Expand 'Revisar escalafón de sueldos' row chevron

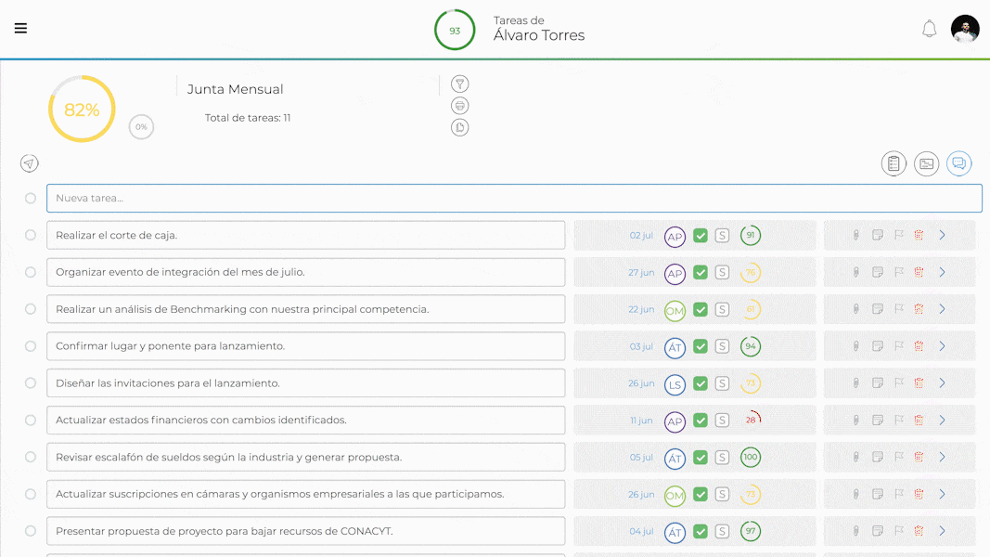[x=942, y=457]
